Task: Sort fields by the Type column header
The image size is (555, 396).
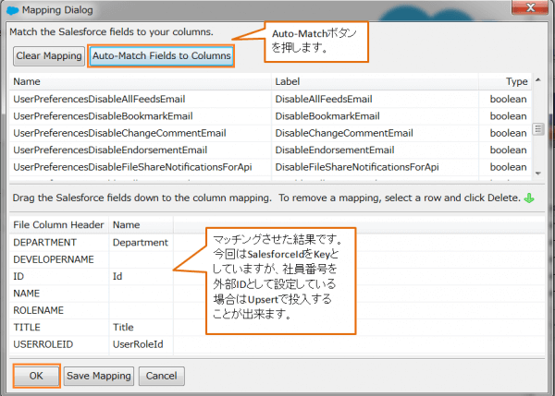Action: coord(505,81)
